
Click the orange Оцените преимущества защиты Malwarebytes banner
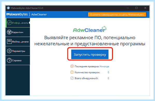coord(117,15)
